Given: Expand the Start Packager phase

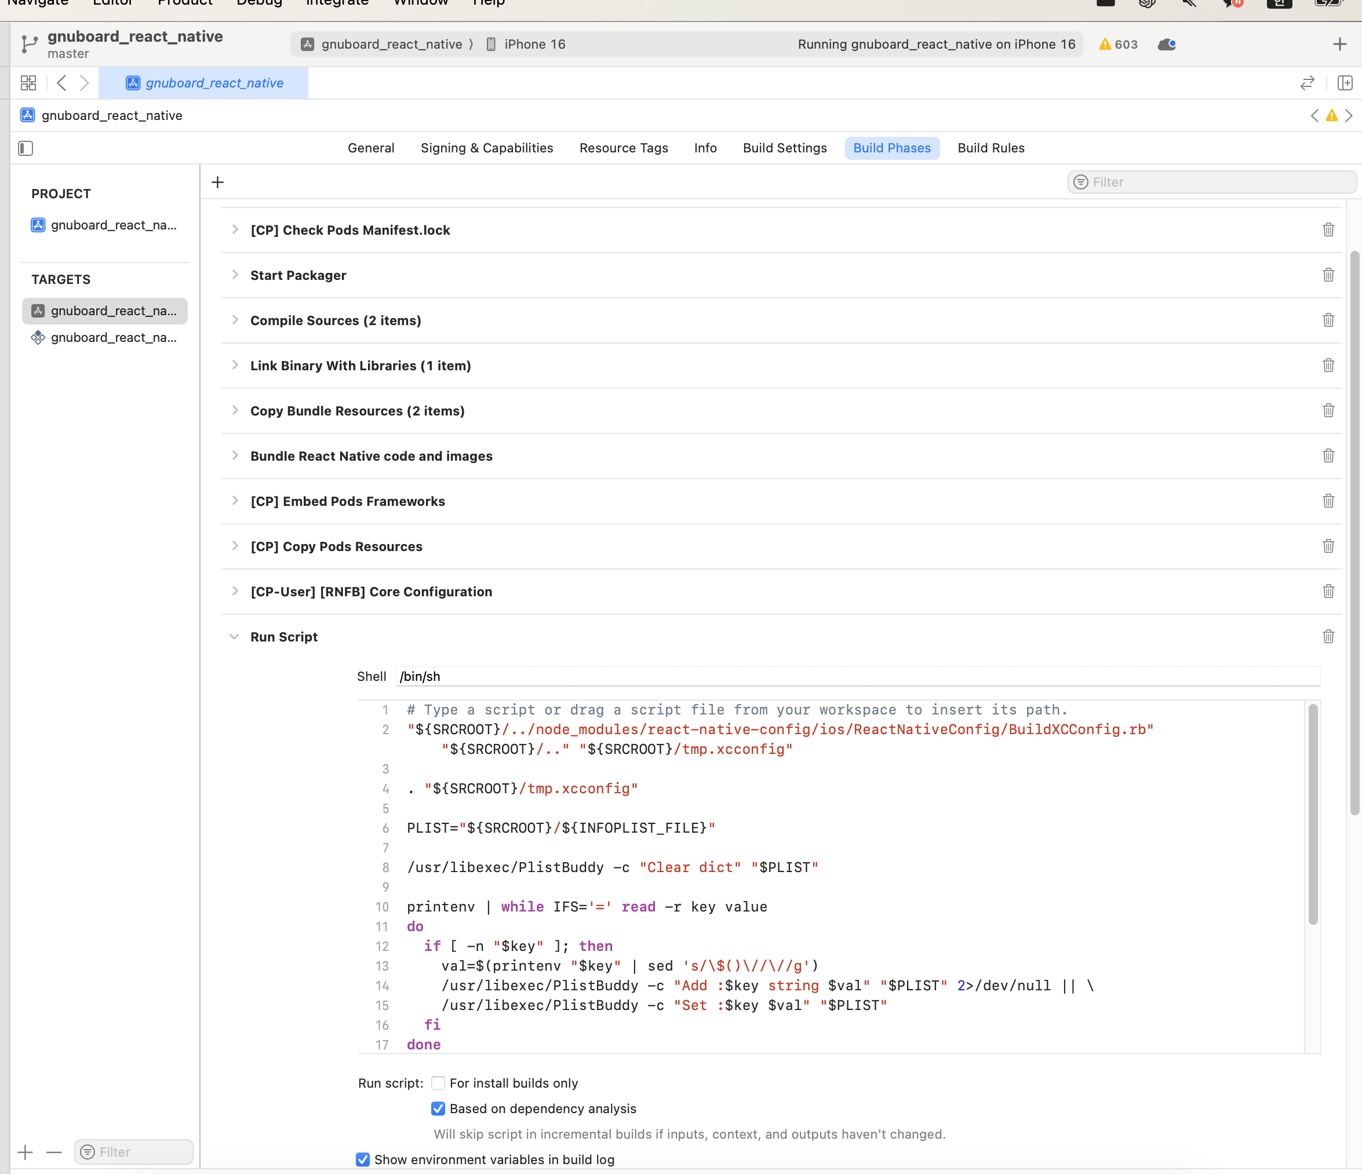Looking at the screenshot, I should 235,275.
